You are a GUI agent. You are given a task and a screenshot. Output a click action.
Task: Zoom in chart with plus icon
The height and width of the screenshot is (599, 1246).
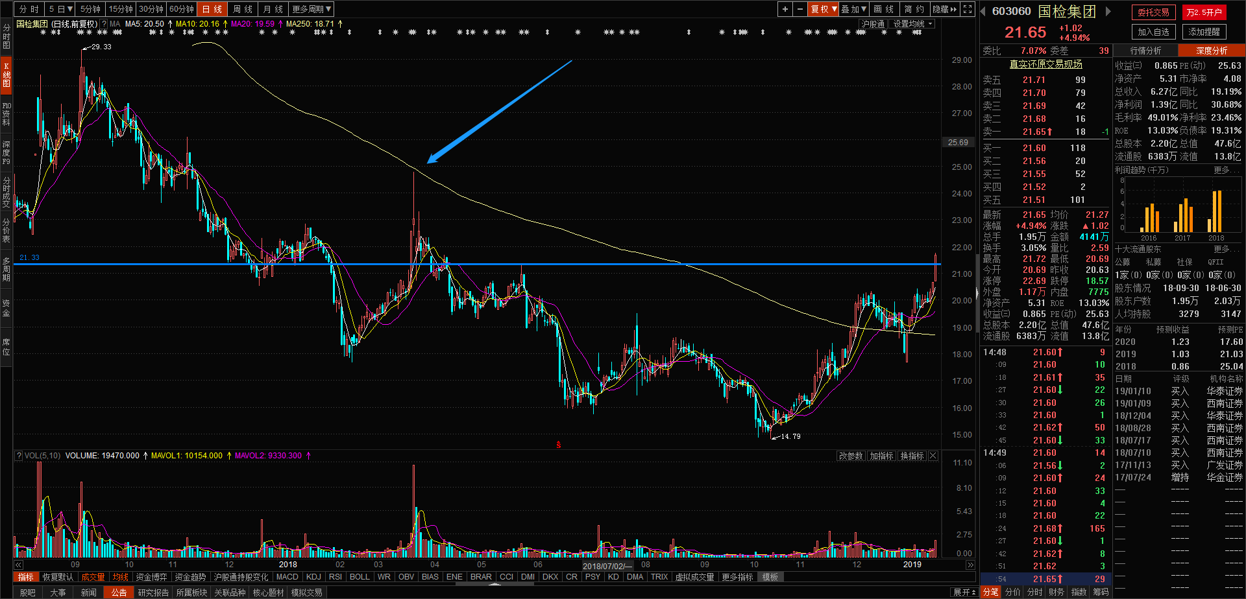point(785,9)
